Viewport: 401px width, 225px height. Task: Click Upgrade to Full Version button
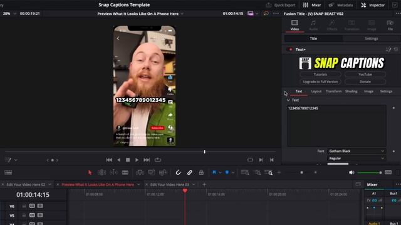(320, 82)
